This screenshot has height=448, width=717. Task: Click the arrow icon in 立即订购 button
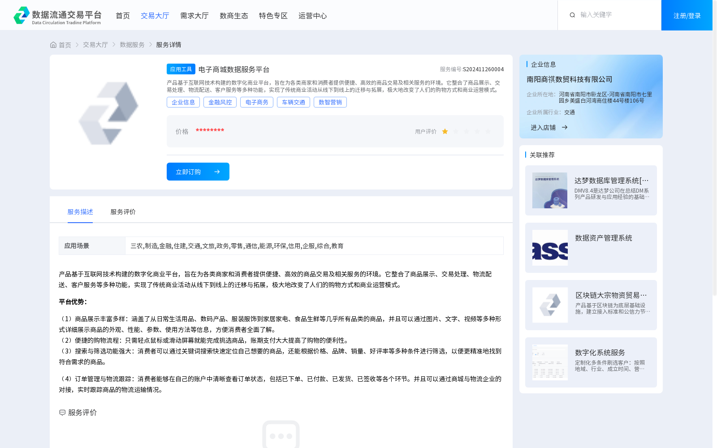tap(217, 172)
